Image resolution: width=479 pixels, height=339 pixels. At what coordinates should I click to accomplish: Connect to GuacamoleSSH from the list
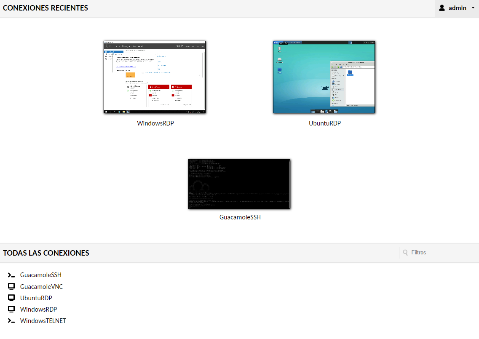40,275
